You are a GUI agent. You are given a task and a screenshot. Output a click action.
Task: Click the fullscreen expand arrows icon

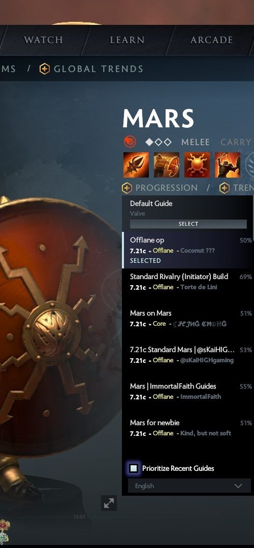[x=109, y=503]
